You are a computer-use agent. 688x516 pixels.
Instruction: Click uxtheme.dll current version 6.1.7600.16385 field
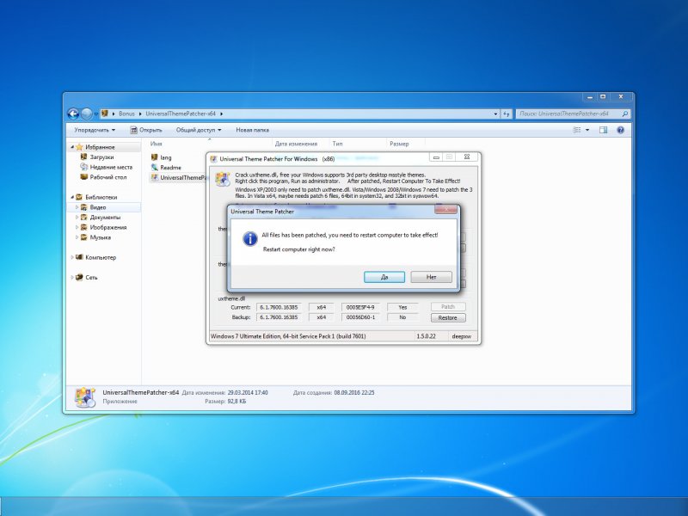coord(279,307)
